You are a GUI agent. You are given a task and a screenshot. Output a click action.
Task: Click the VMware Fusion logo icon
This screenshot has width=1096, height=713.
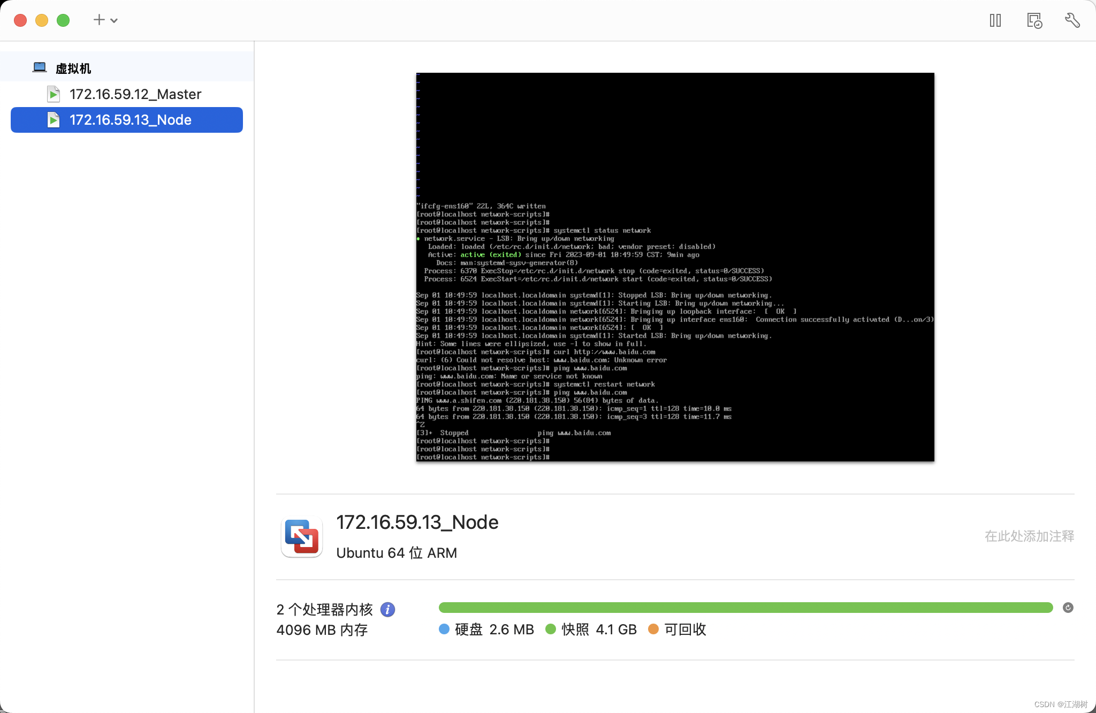point(302,536)
